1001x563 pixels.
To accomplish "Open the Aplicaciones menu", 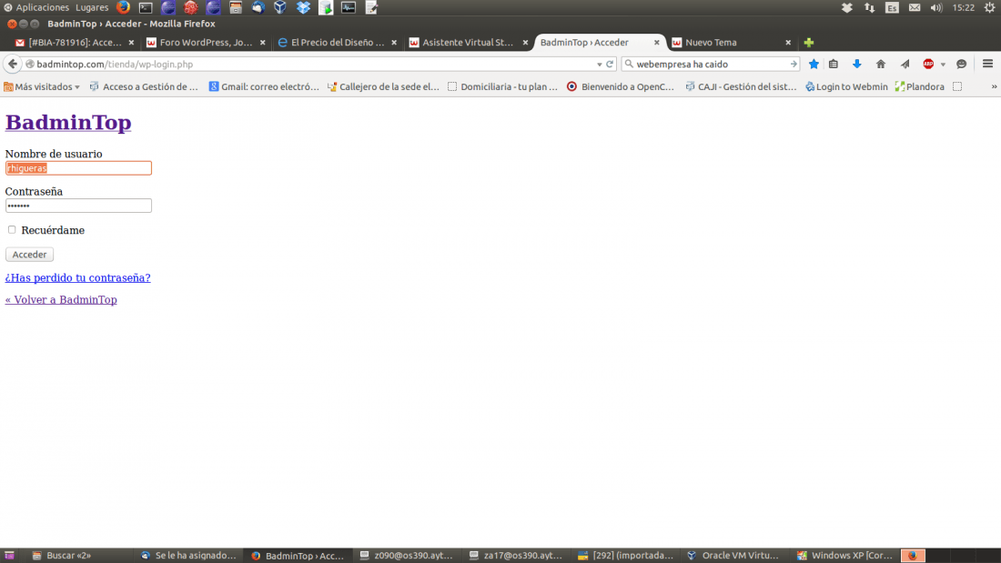I will point(36,7).
